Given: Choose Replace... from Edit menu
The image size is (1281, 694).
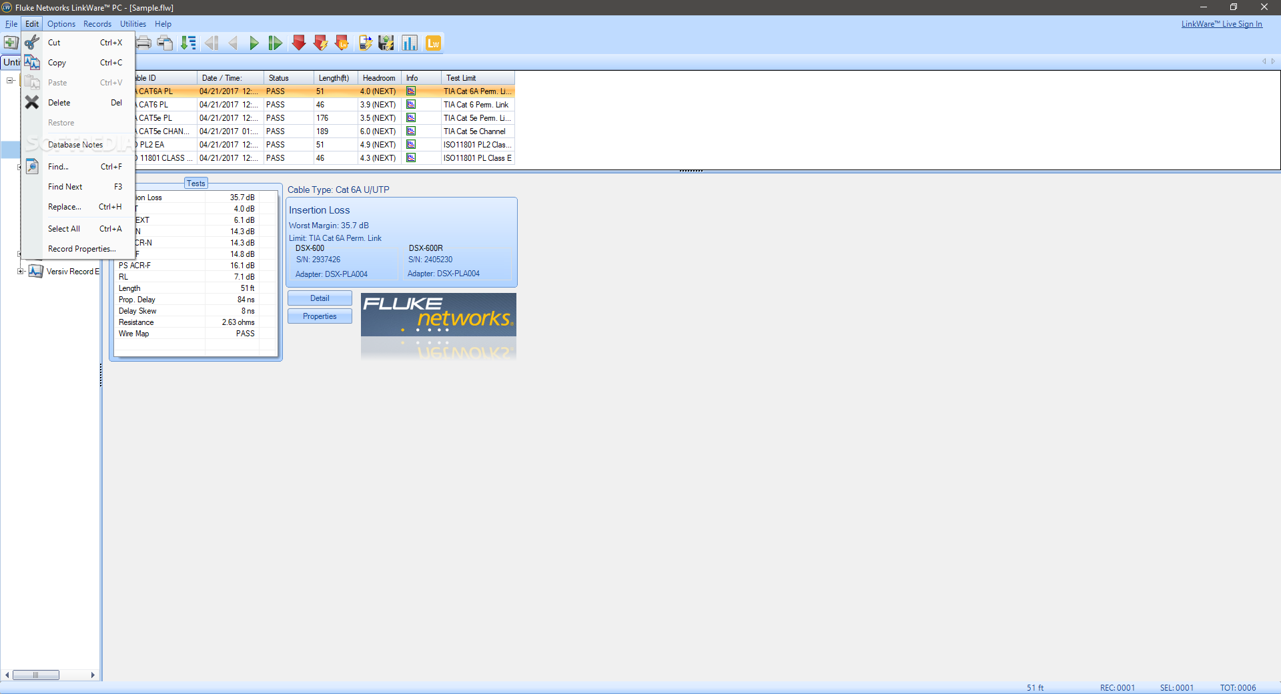Looking at the screenshot, I should pyautogui.click(x=78, y=207).
